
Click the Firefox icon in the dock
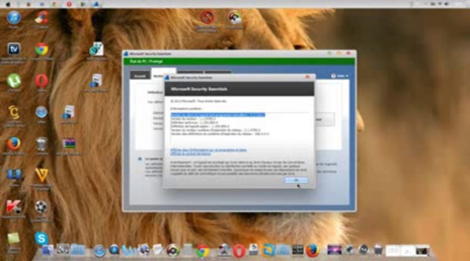[312, 250]
